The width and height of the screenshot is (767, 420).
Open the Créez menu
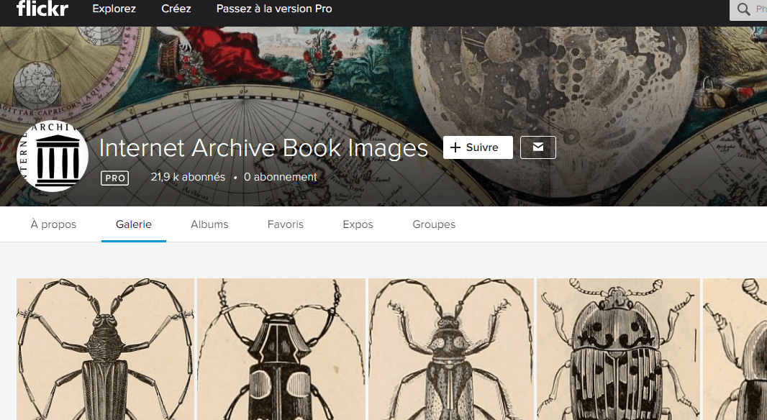pos(176,9)
